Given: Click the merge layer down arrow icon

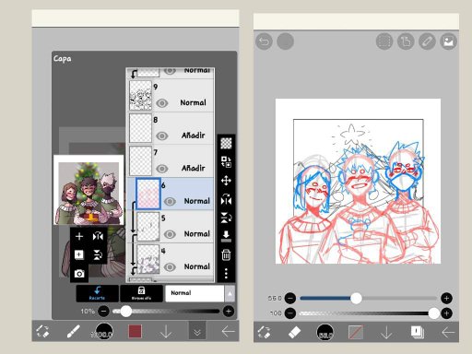Looking at the screenshot, I should tap(226, 236).
